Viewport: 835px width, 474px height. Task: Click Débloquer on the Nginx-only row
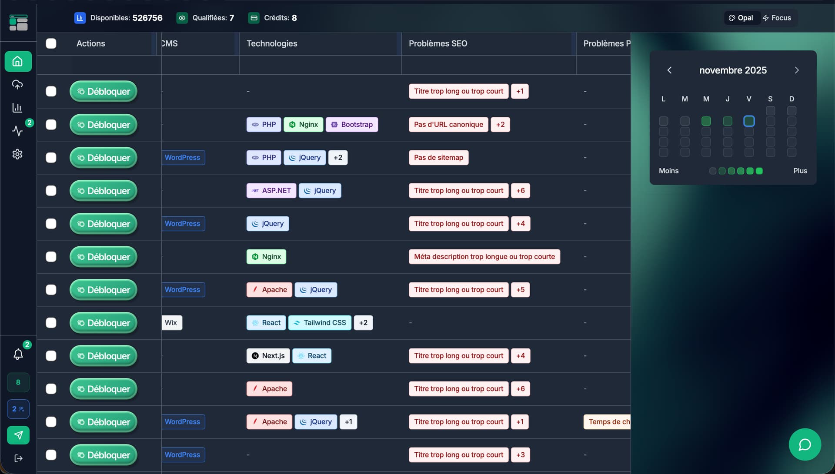pyautogui.click(x=104, y=257)
